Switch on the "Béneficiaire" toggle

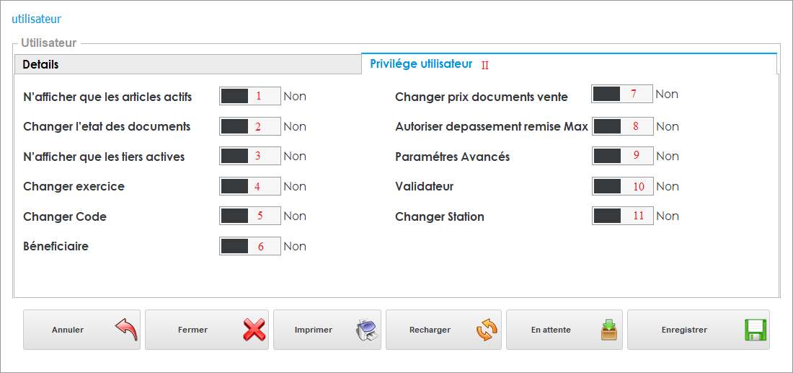point(249,246)
